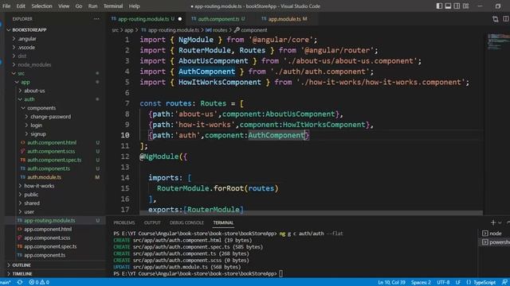Open customize layout icon

pyautogui.click(x=465, y=6)
